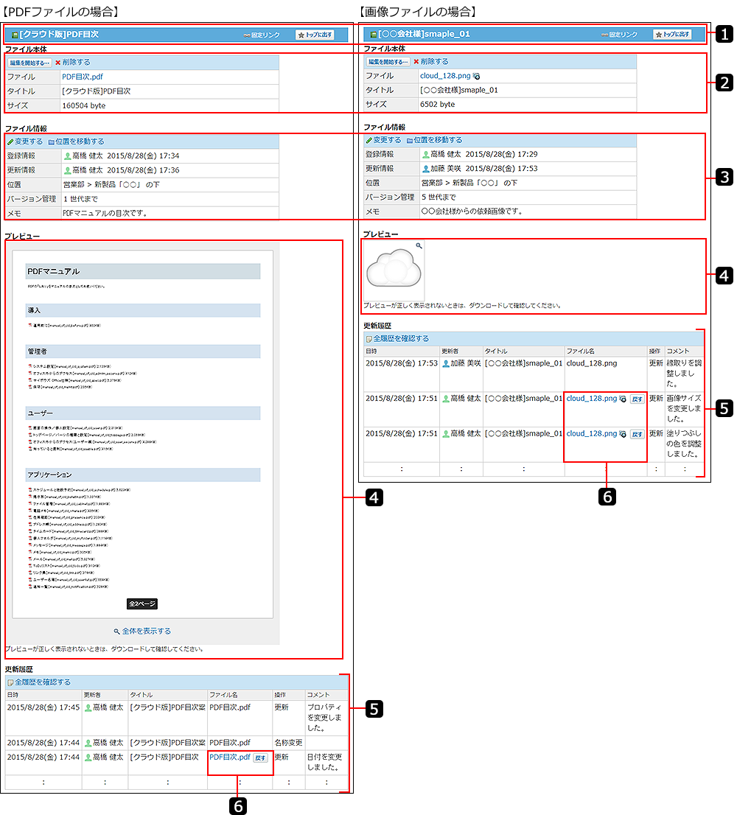Click 戻す in the 塗りつぶしの色 history row
Viewport: 737px width, 815px height.
(638, 434)
